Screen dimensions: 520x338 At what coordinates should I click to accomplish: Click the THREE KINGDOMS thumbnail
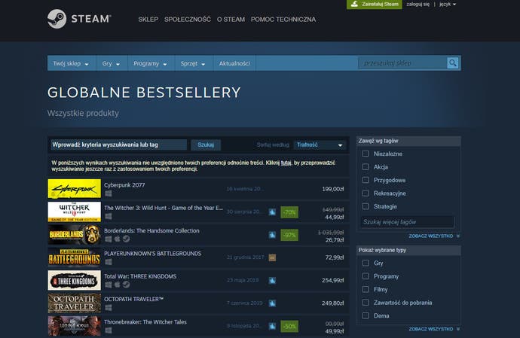[x=75, y=280]
